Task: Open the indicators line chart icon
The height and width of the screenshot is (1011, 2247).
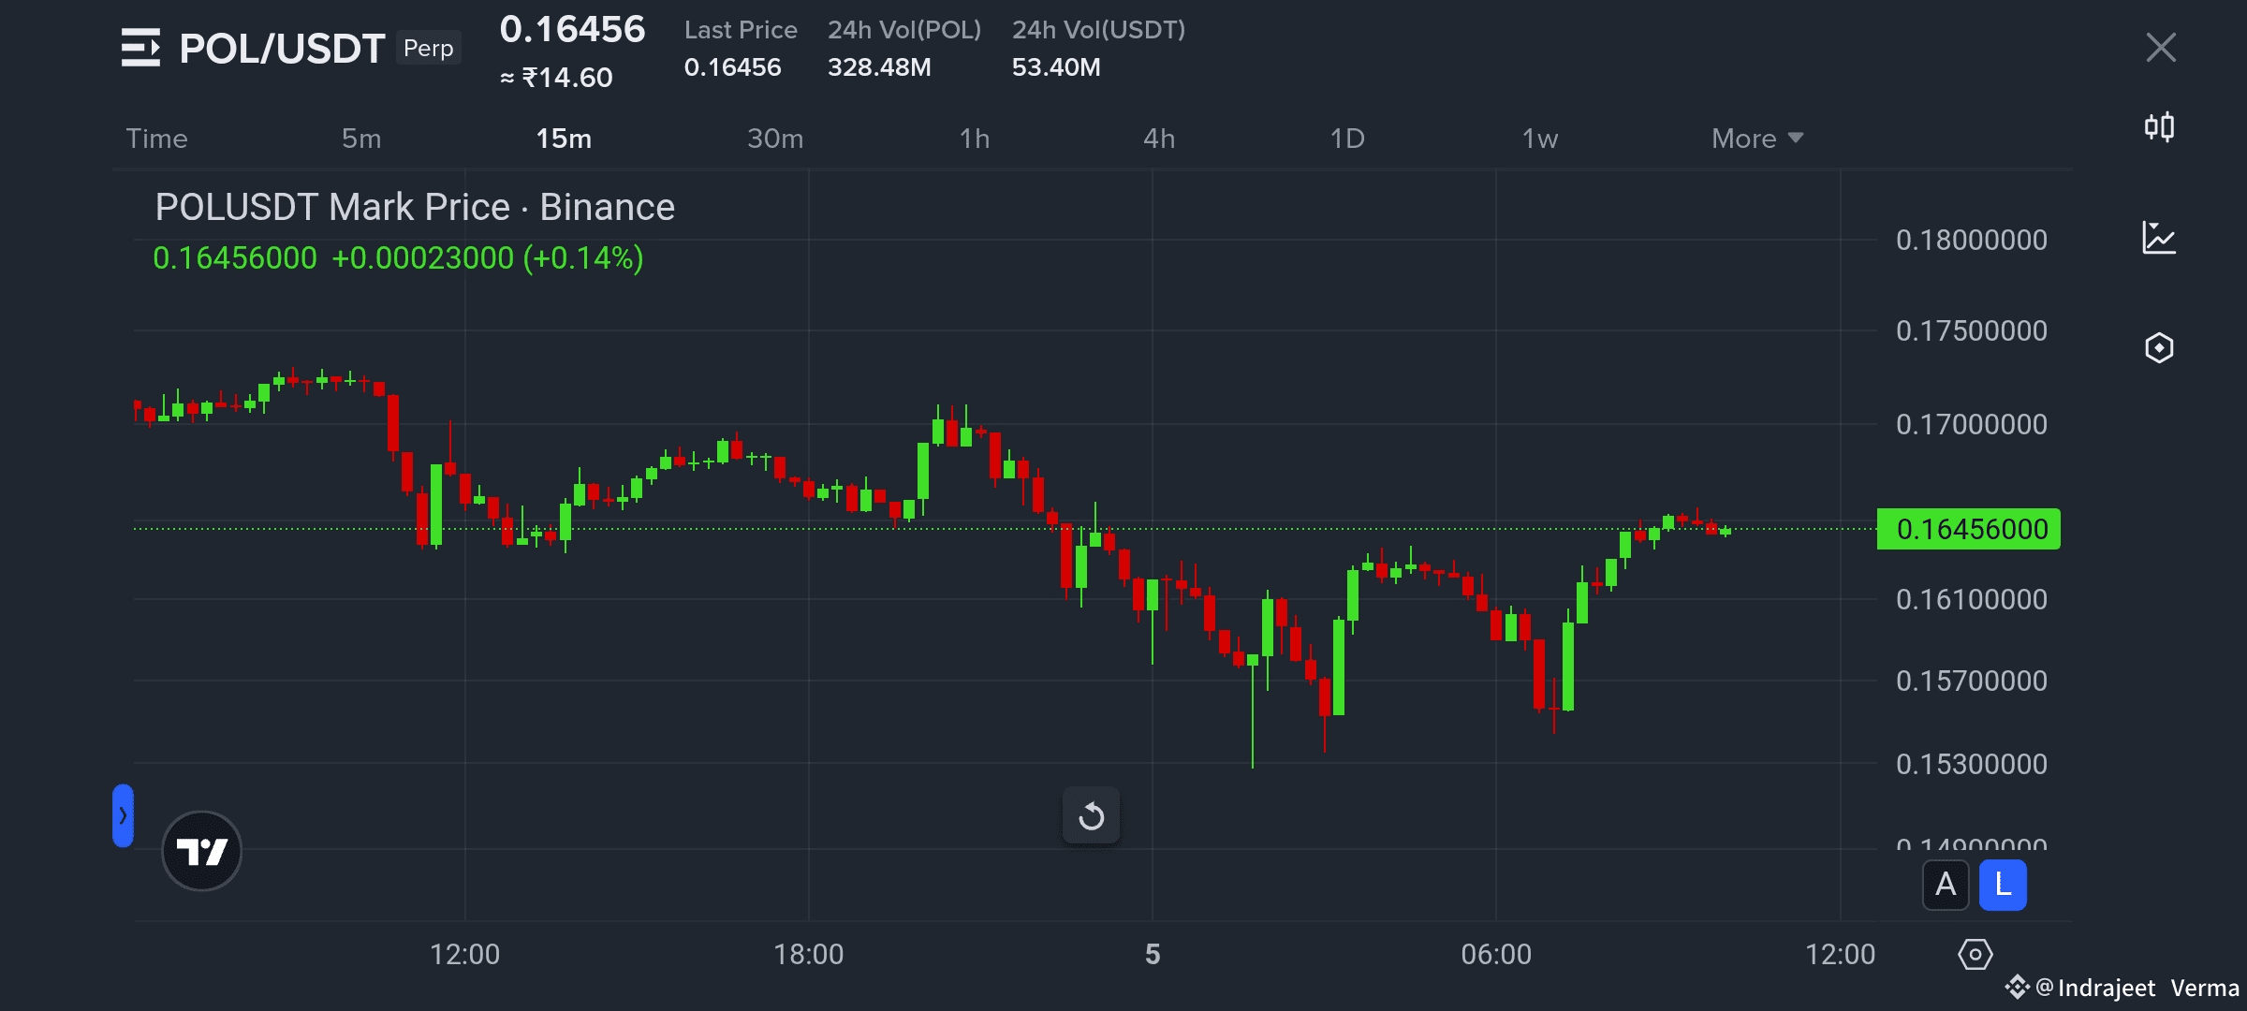Action: [2159, 238]
